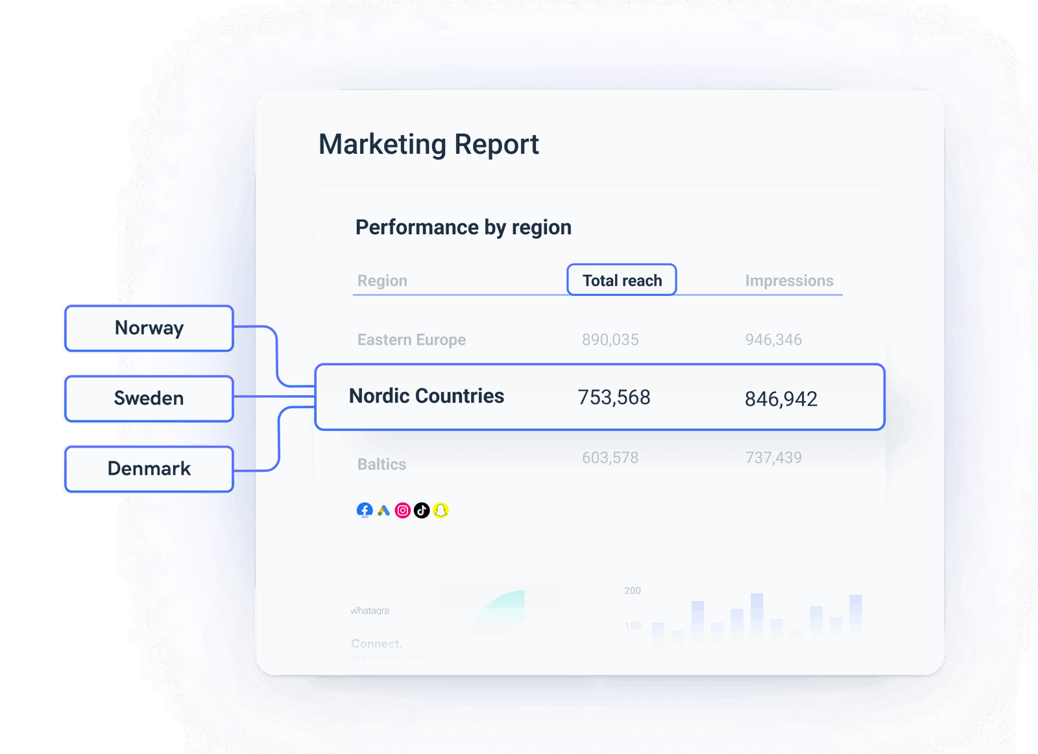Viewport: 1038px width, 754px height.
Task: Click the whatagra logo at the bottom
Action: pyautogui.click(x=370, y=610)
